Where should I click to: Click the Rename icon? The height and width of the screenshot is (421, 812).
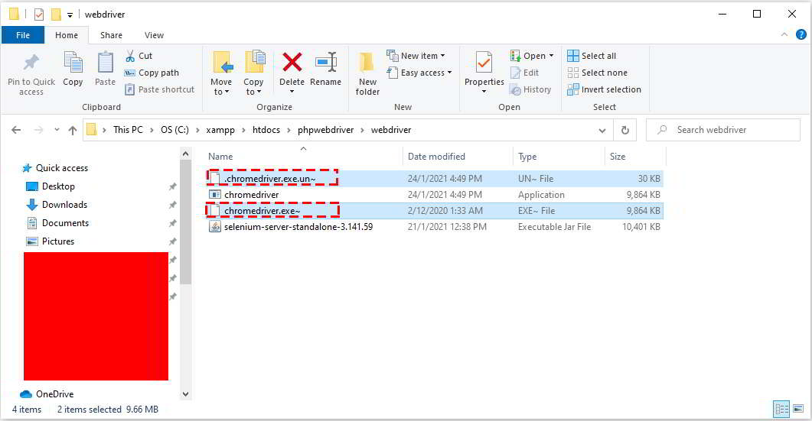326,63
